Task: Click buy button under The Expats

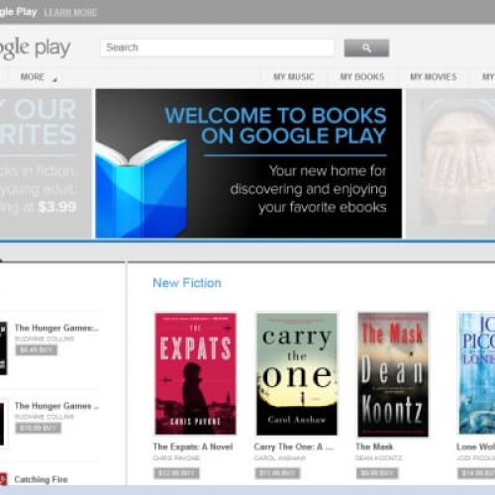Action: [176, 473]
